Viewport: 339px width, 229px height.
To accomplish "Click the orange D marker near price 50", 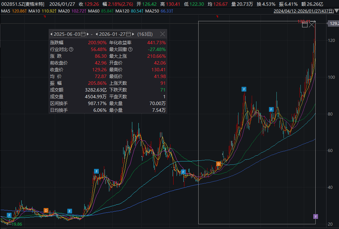I will tap(219, 164).
